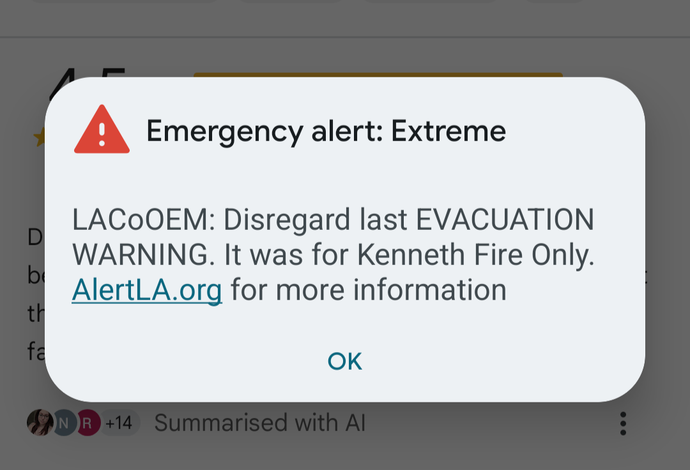Tap the yellow rating bar behind dialog
Image resolution: width=690 pixels, height=470 pixels.
pyautogui.click(x=378, y=75)
